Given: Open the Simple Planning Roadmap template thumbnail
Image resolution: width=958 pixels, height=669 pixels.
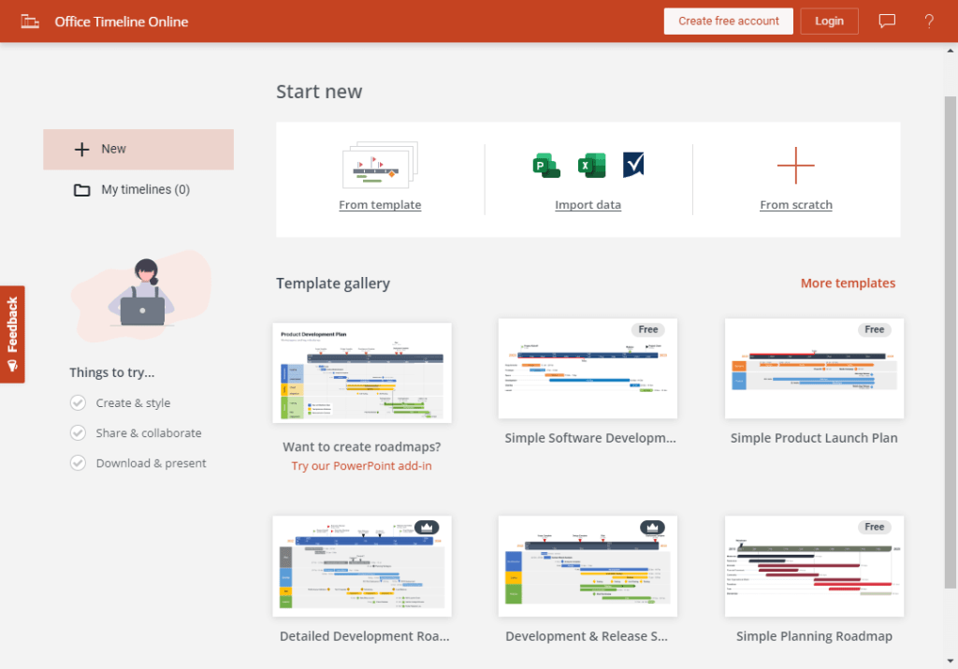Looking at the screenshot, I should click(813, 566).
